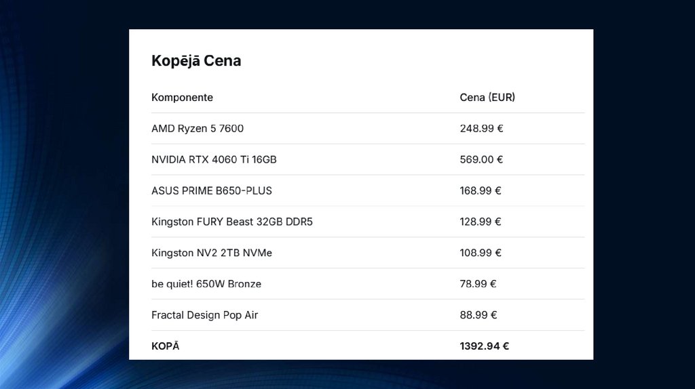
Task: Click the 78.99 € price cell
Action: tap(478, 284)
